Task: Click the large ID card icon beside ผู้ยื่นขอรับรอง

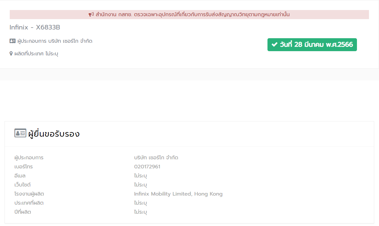Action: (20, 133)
